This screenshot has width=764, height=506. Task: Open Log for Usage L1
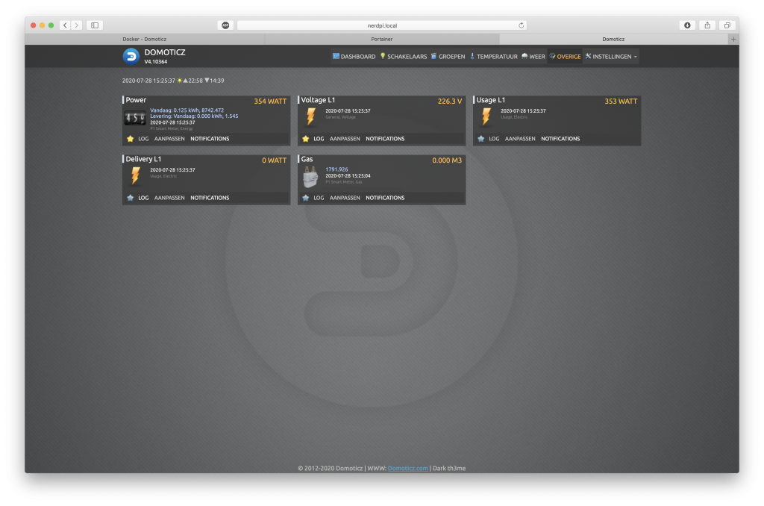click(494, 139)
